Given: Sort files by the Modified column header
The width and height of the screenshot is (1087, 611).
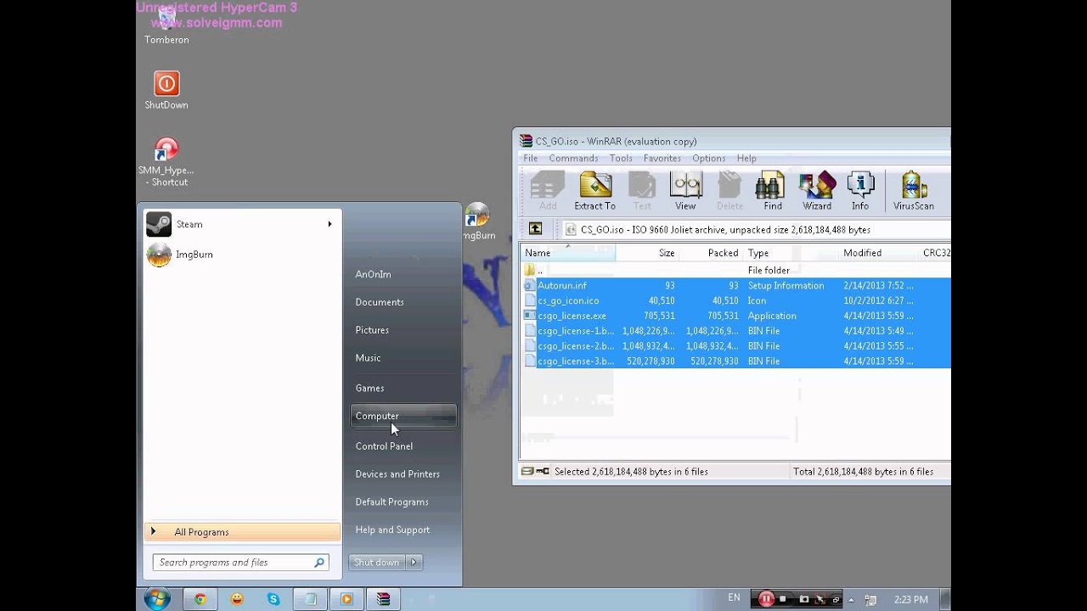Looking at the screenshot, I should [x=879, y=253].
